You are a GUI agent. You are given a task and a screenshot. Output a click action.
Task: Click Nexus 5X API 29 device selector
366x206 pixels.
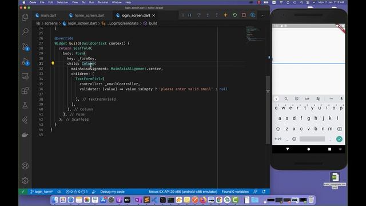pos(183,192)
